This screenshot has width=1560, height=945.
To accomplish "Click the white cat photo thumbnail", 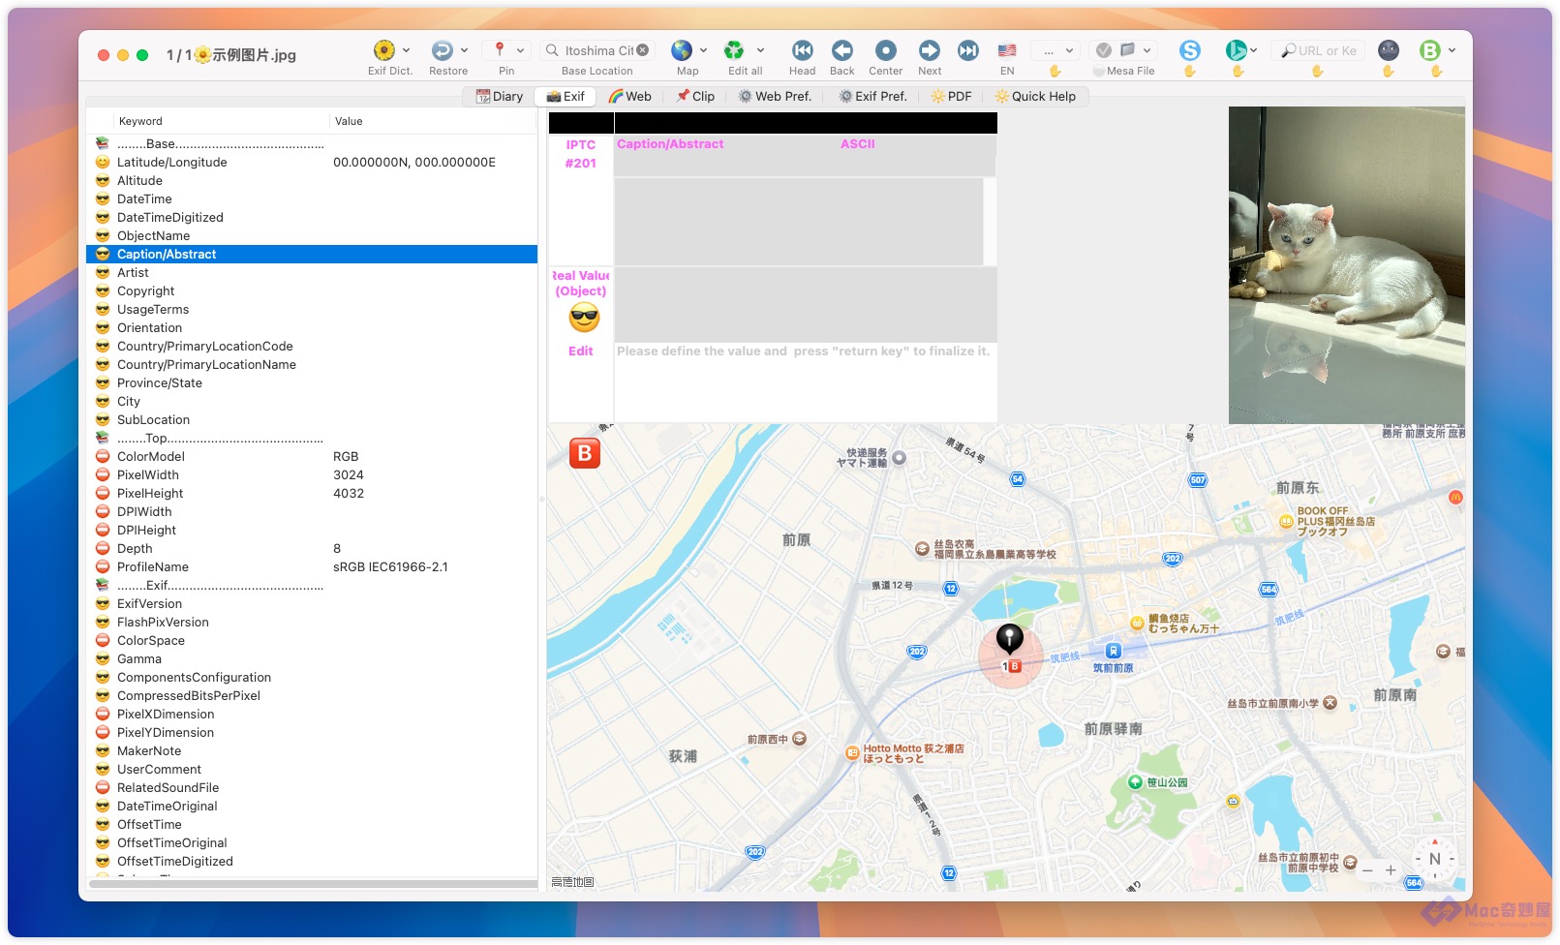I will tap(1346, 265).
